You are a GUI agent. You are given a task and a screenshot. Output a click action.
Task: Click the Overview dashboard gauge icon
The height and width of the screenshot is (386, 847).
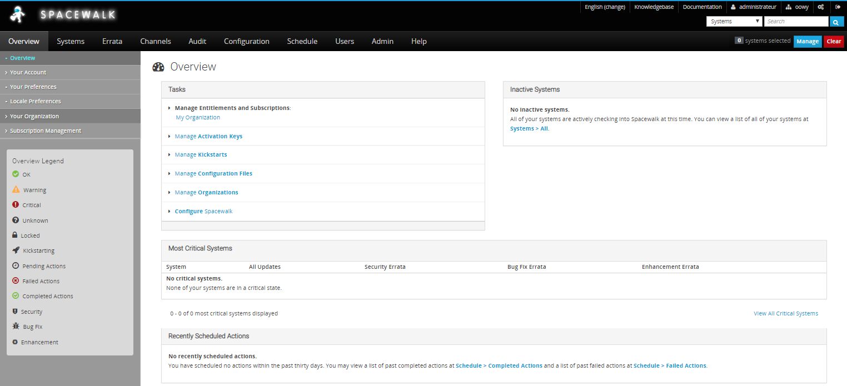[158, 67]
